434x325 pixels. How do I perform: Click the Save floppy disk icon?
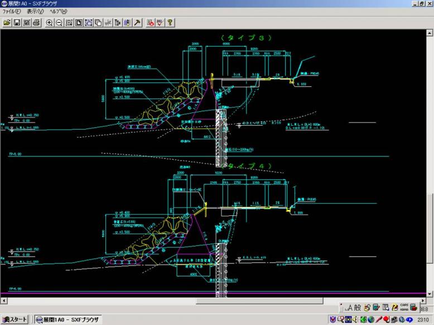(17, 23)
